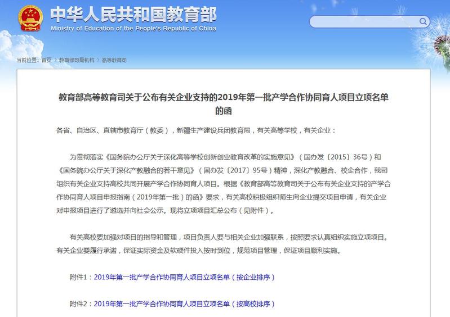The image size is (450, 317).
Task: Open the 教育部司局机构 breadcrumb link
Action: point(77,60)
